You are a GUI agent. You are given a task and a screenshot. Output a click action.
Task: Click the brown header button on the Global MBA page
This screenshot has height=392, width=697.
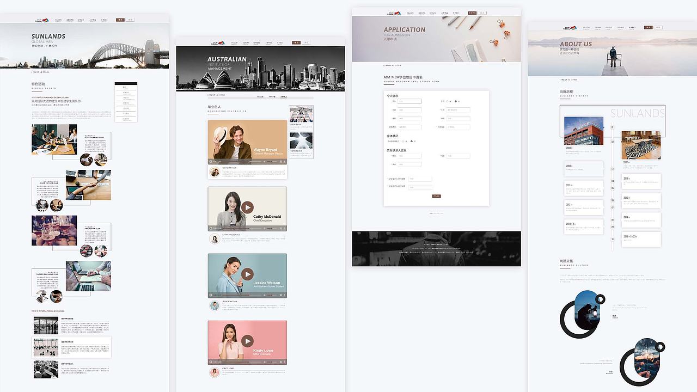tap(120, 20)
